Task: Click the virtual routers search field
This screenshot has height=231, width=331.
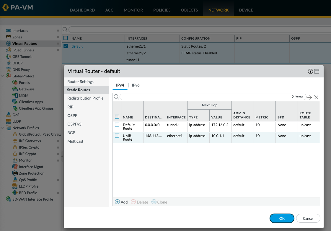Action: pos(200,30)
